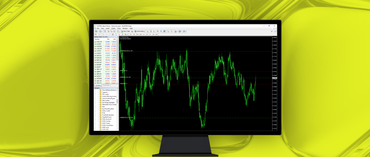The image size is (370, 157).
Task: Switch to D1 timeframe
Action: (150, 34)
